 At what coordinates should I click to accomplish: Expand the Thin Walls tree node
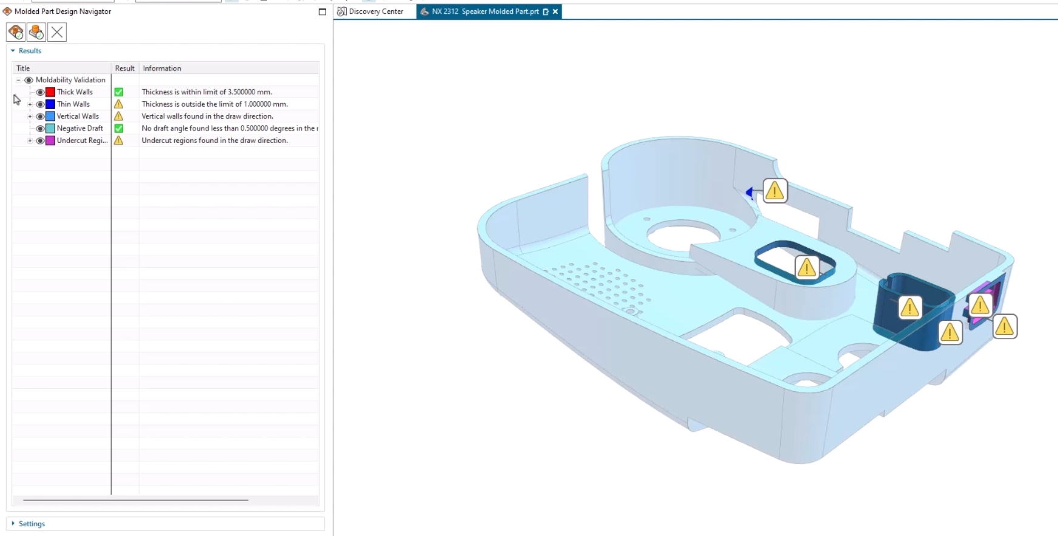coord(30,104)
